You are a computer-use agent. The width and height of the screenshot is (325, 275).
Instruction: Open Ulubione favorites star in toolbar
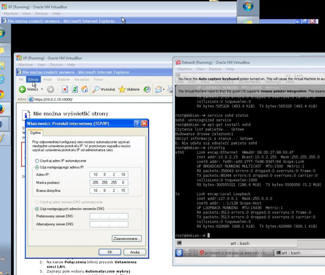click(129, 89)
